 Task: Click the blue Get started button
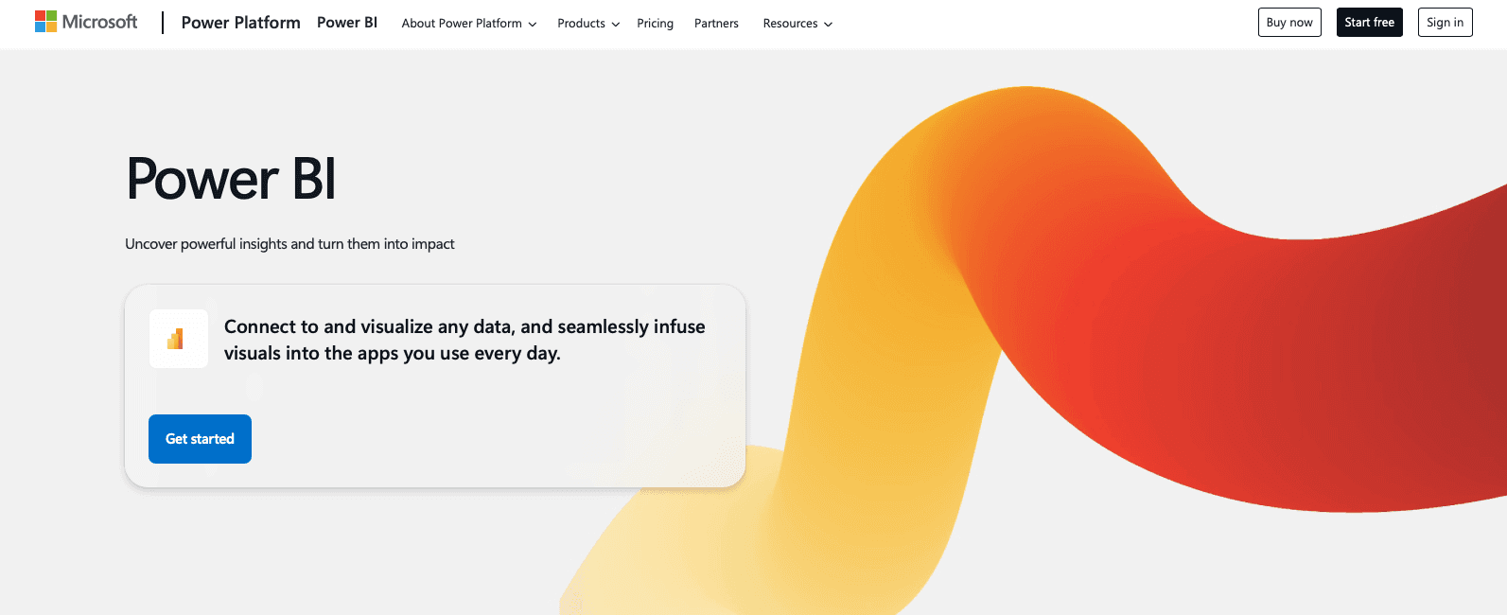(x=200, y=439)
